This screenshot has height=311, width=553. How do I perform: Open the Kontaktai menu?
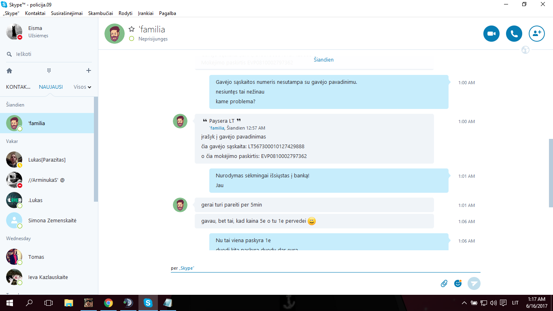pyautogui.click(x=35, y=13)
